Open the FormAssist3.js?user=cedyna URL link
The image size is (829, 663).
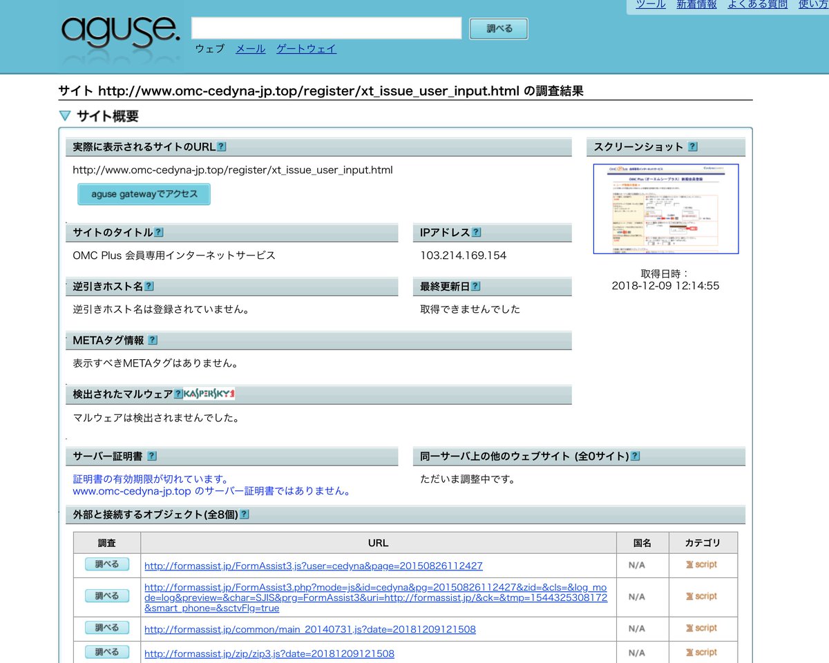(x=314, y=566)
